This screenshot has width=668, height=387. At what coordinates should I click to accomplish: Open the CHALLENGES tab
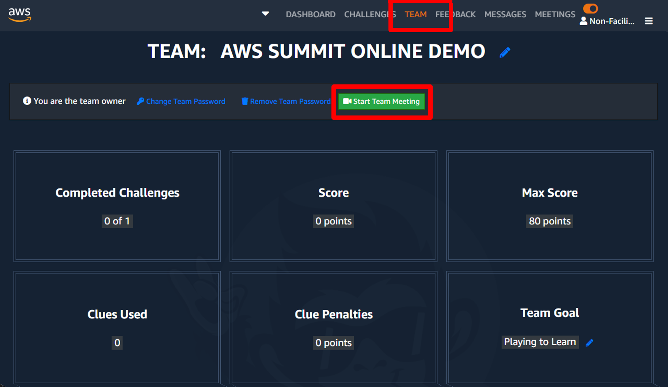click(x=370, y=14)
